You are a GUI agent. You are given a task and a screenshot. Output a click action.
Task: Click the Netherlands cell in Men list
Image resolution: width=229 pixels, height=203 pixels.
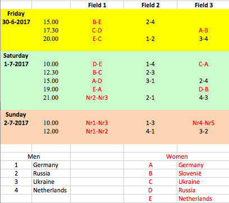pos(51,190)
